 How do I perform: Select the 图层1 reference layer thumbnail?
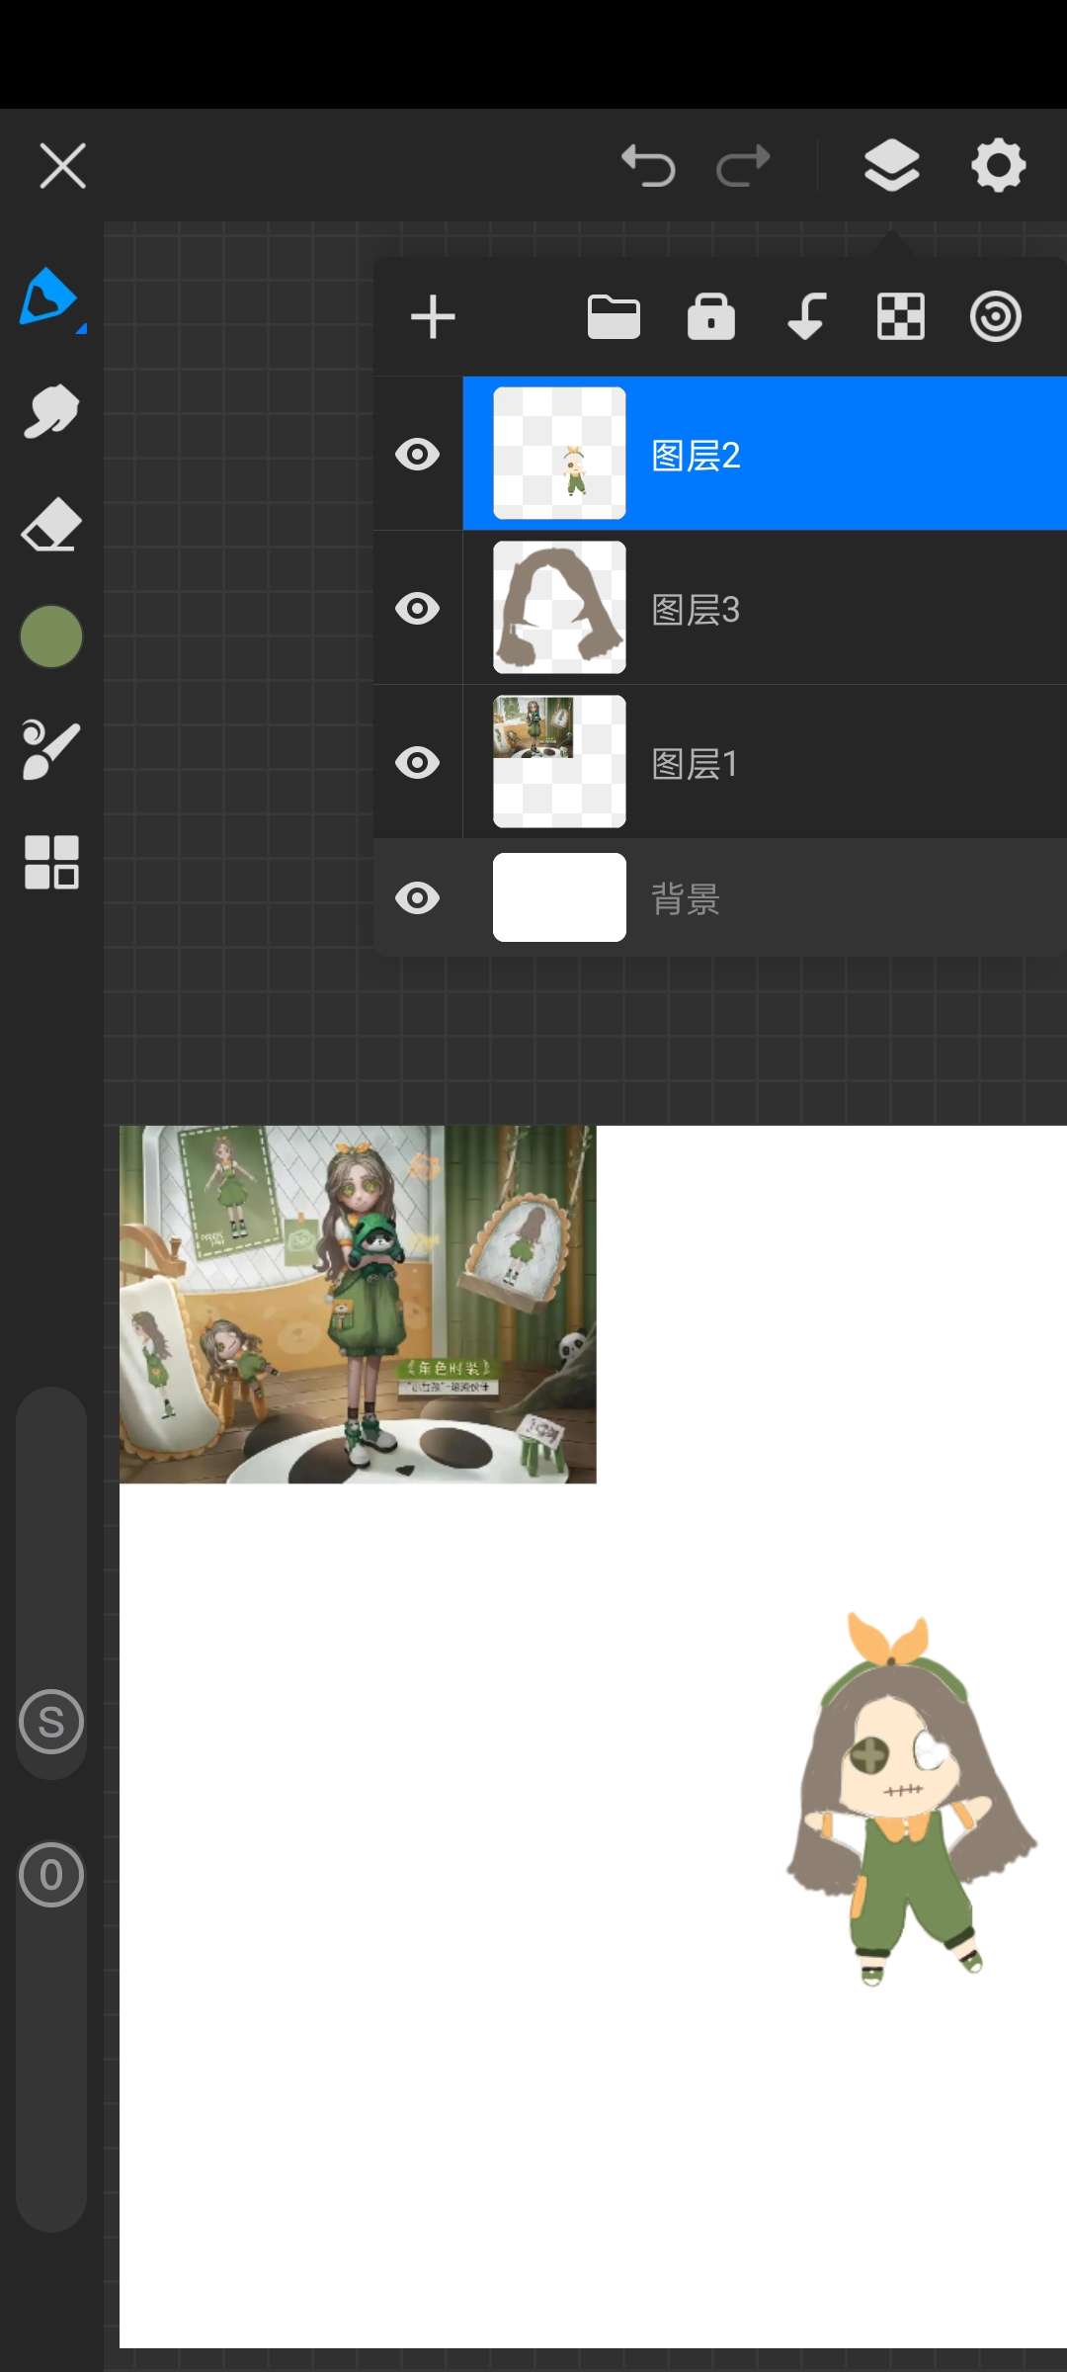coord(559,762)
